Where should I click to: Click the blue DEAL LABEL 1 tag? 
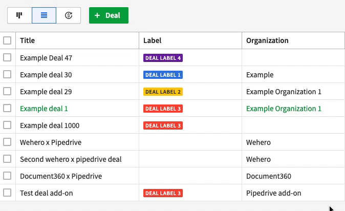click(x=163, y=75)
